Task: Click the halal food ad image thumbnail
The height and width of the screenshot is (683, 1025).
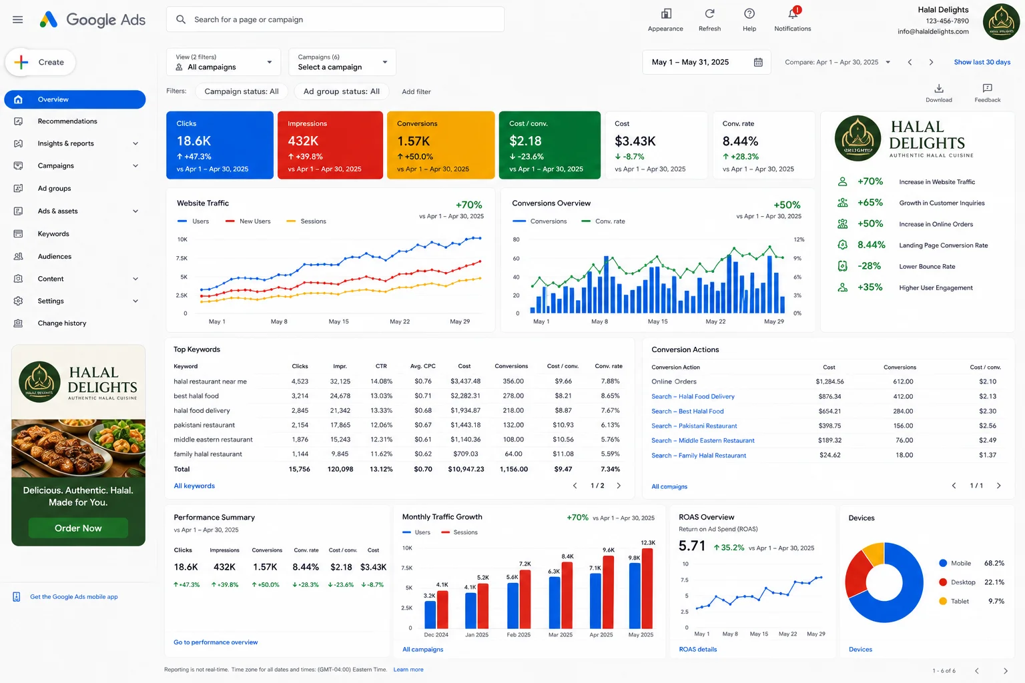Action: pyautogui.click(x=78, y=449)
